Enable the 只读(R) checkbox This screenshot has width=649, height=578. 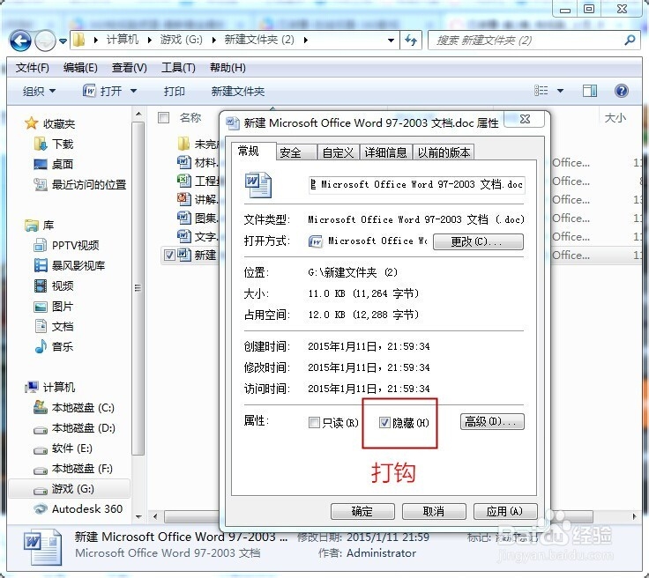point(314,423)
